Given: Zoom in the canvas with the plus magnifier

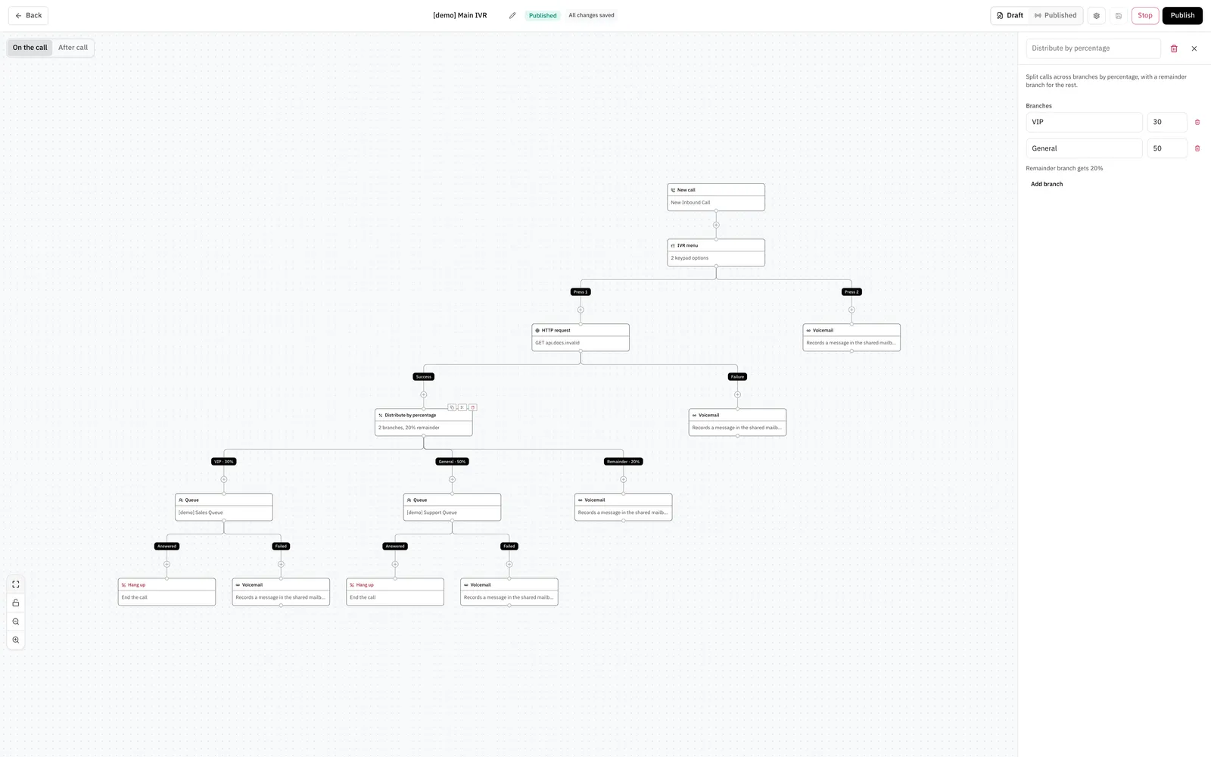Looking at the screenshot, I should (16, 640).
